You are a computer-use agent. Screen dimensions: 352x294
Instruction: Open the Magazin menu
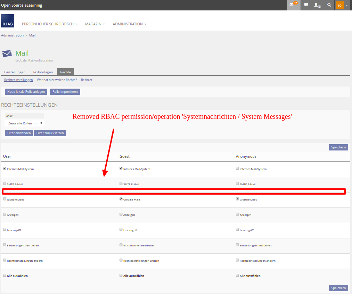pos(95,24)
